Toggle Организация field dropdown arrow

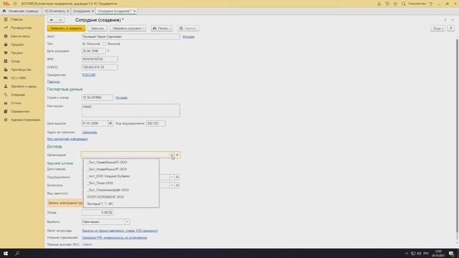point(172,155)
